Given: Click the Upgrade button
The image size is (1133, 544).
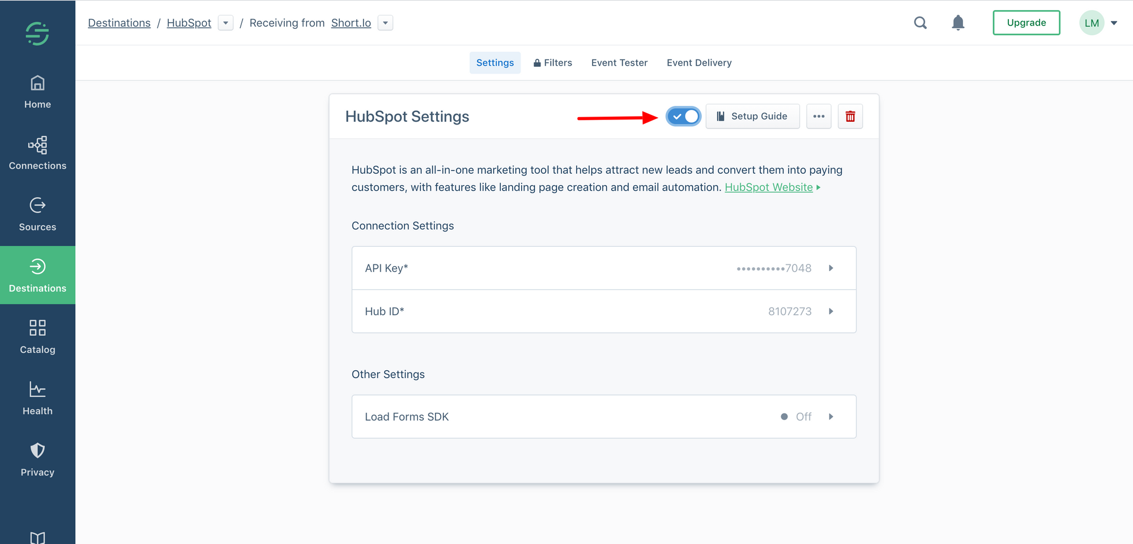Looking at the screenshot, I should (x=1026, y=23).
